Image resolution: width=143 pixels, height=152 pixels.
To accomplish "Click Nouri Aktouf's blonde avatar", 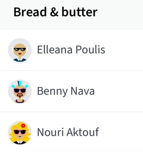I will [x=20, y=133].
